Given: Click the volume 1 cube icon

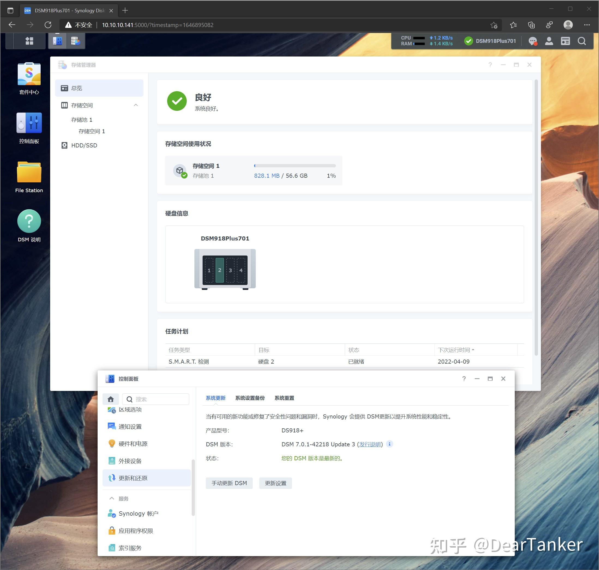Looking at the screenshot, I should [x=180, y=170].
